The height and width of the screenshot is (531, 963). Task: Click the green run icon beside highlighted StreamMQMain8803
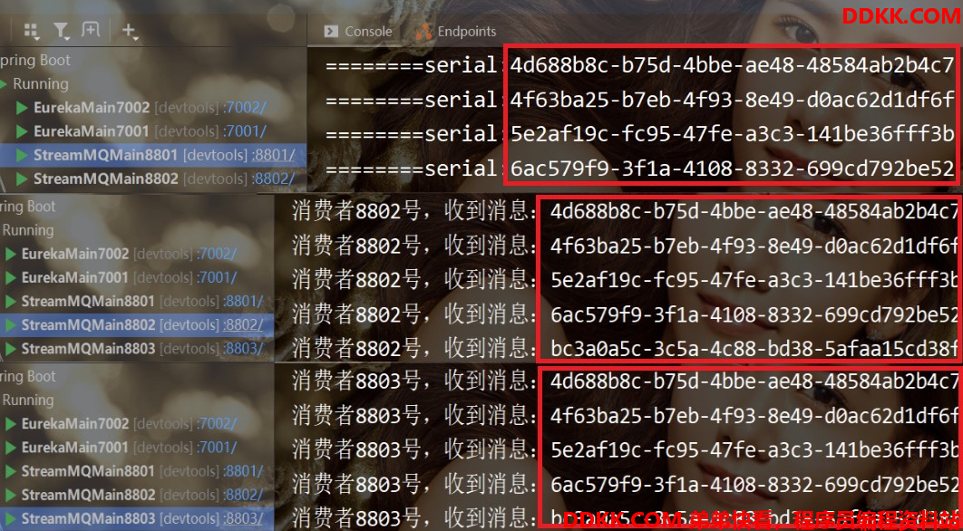point(11,518)
